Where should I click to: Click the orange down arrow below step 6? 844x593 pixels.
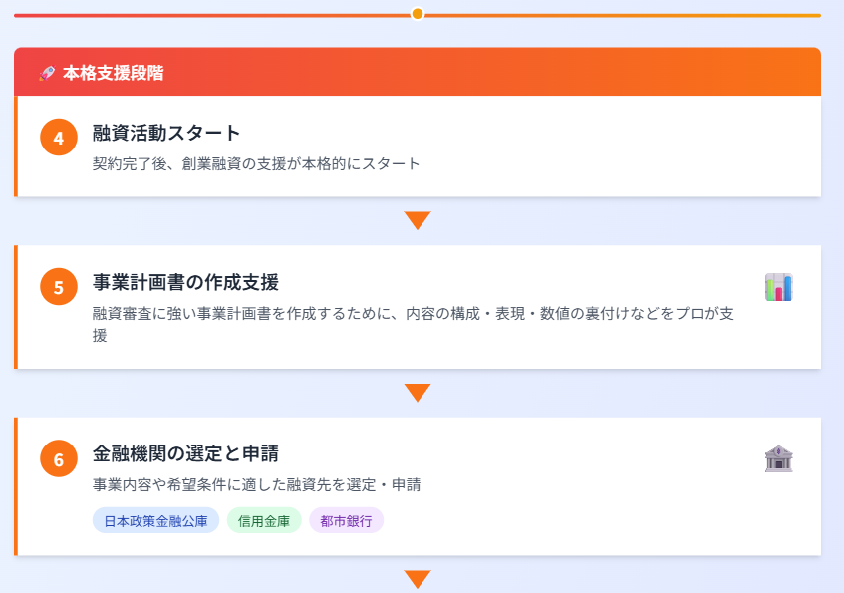pos(418,578)
